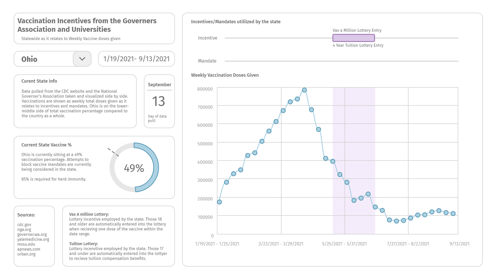Open the apnews.com source link
Image resolution: width=496 pixels, height=279 pixels.
[x=29, y=249]
